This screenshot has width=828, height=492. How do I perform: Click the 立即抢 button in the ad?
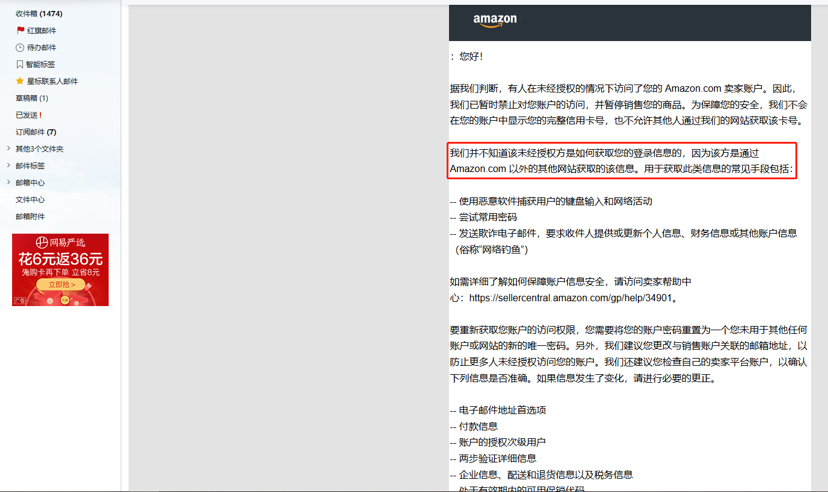click(x=60, y=284)
